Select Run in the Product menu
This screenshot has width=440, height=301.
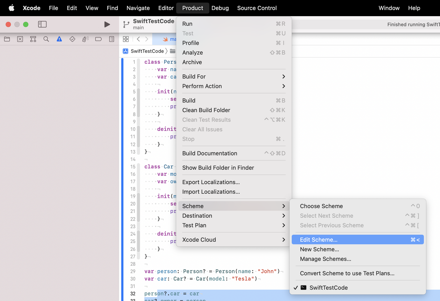tap(234, 24)
